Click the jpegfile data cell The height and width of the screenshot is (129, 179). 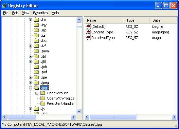157,27
